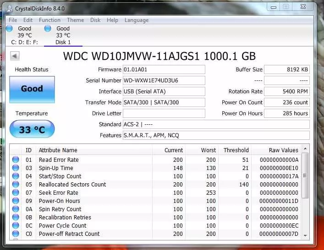The image size is (324, 250).
Task: Click raw value 0000000000EC
Action: [279, 226]
